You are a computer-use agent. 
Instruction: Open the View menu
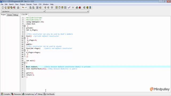pos(17,4)
